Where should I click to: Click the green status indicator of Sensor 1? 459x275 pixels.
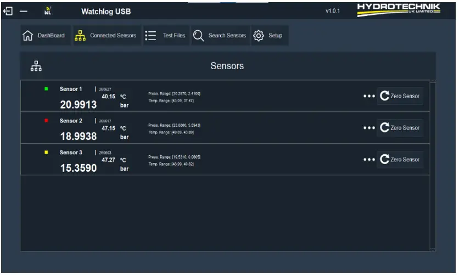click(x=46, y=88)
